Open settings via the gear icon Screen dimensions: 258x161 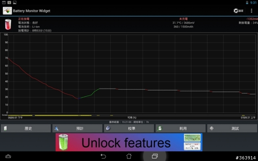click(238, 11)
